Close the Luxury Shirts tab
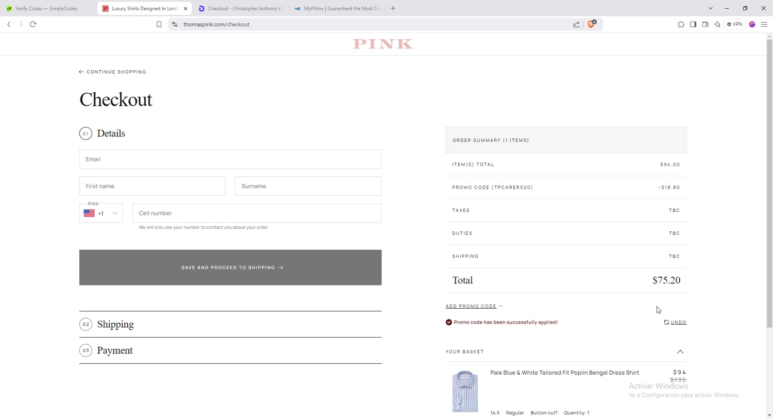This screenshot has height=419, width=773. (x=186, y=8)
